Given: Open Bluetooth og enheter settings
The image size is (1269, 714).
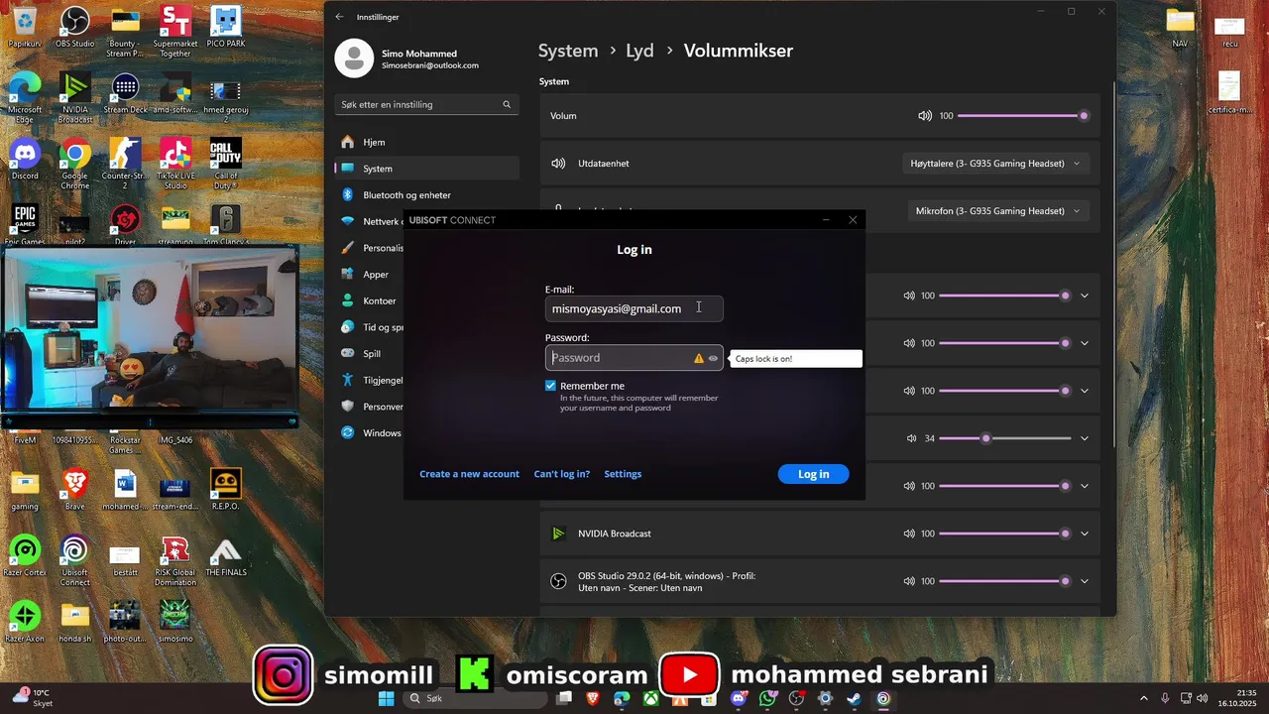Looking at the screenshot, I should pyautogui.click(x=426, y=195).
